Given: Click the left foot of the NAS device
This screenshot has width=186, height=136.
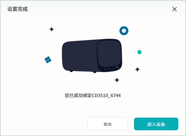Looking at the screenshot, I should (71, 71).
